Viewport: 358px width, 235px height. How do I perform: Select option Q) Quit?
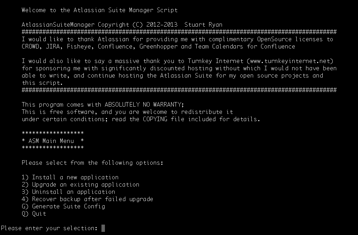pos(34,214)
